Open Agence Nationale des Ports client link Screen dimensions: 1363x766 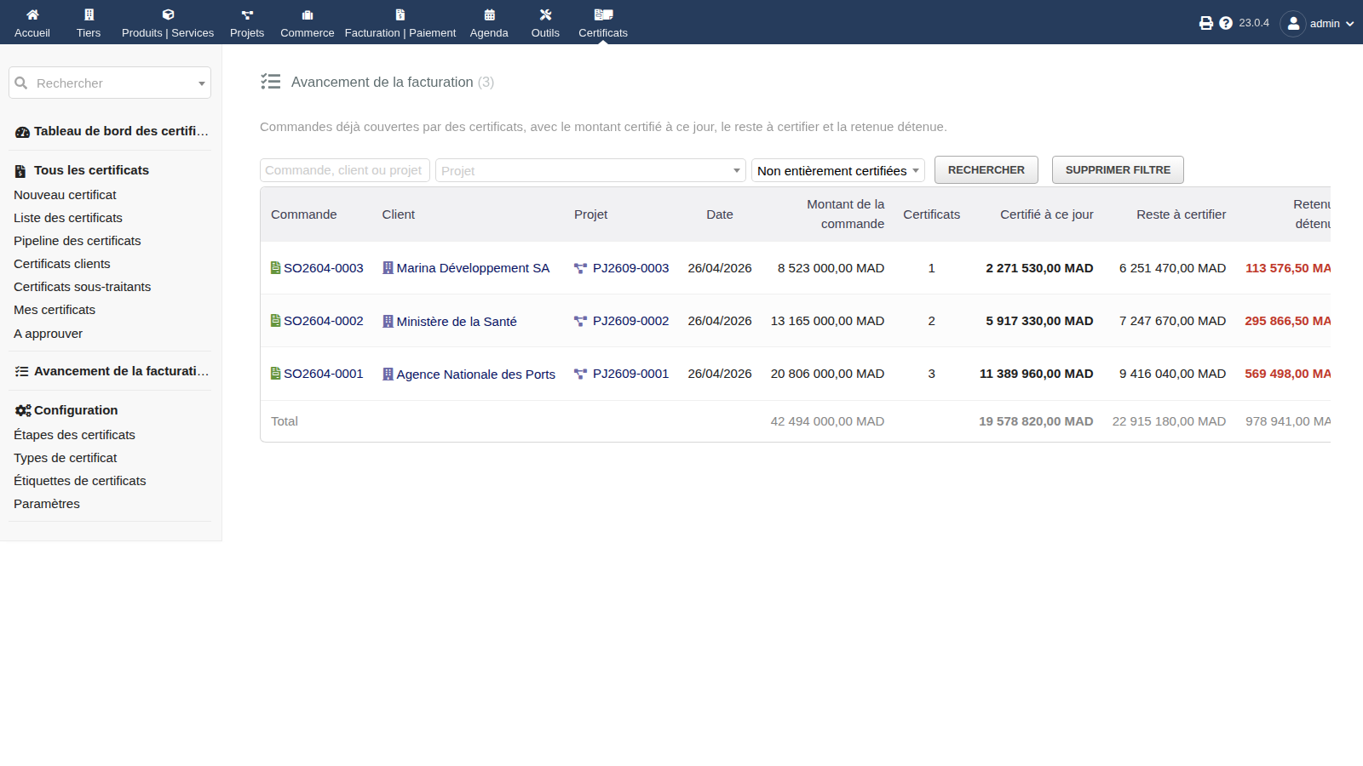[475, 374]
